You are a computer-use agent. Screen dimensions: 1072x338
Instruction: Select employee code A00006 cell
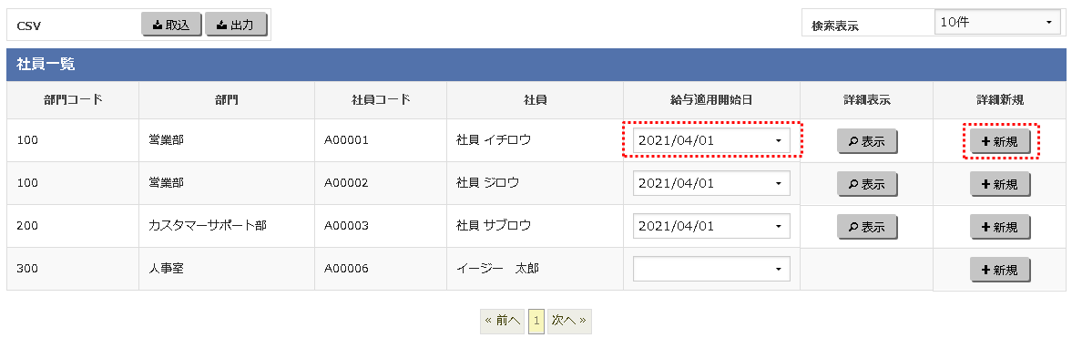click(x=380, y=269)
